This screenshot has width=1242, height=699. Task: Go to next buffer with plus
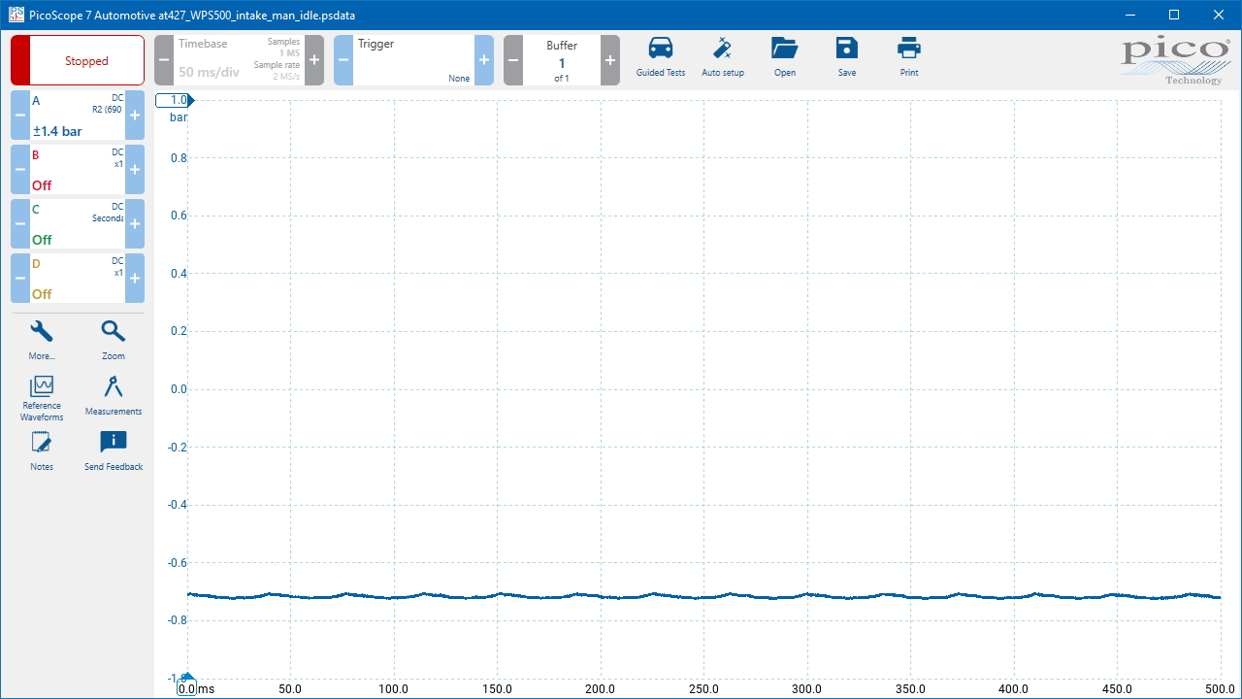coord(610,60)
